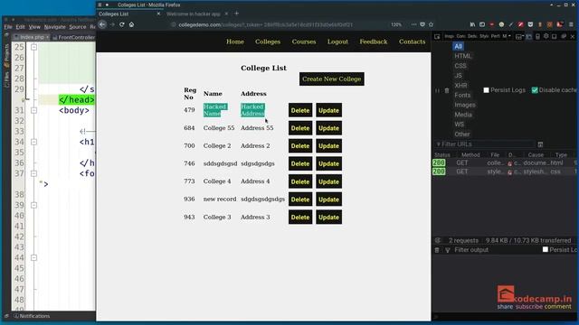Screen dimensions: 579x325
Task: Collapse fold marker at line 25 in NetBeans
Action: point(34,47)
